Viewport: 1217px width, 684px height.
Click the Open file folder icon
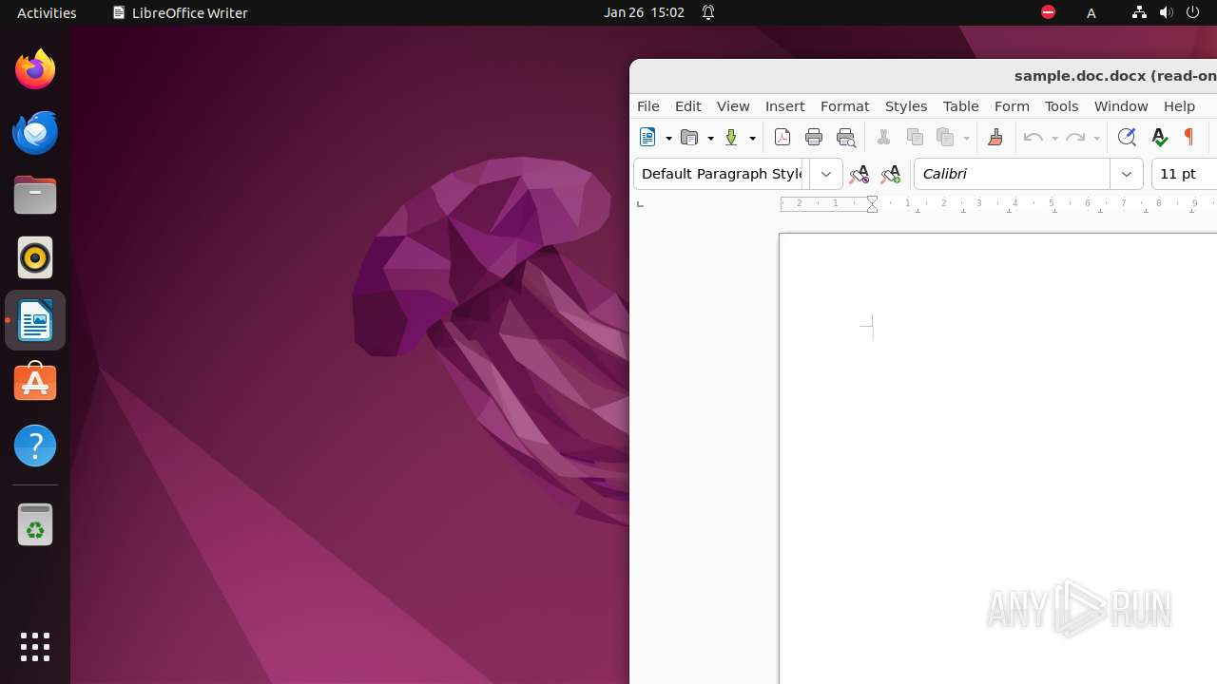[689, 138]
